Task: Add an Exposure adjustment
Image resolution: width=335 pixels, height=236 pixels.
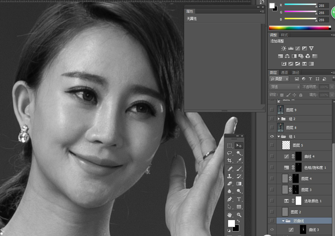Action: (x=304, y=48)
